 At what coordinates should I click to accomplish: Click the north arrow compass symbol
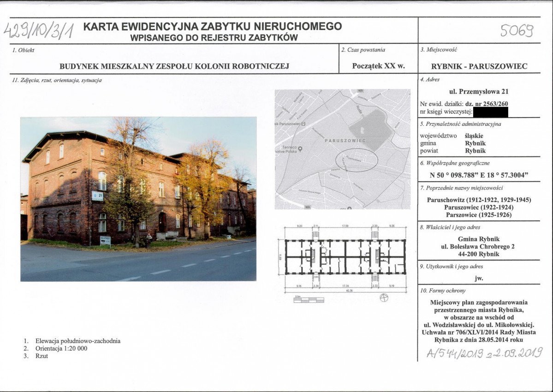(384, 297)
